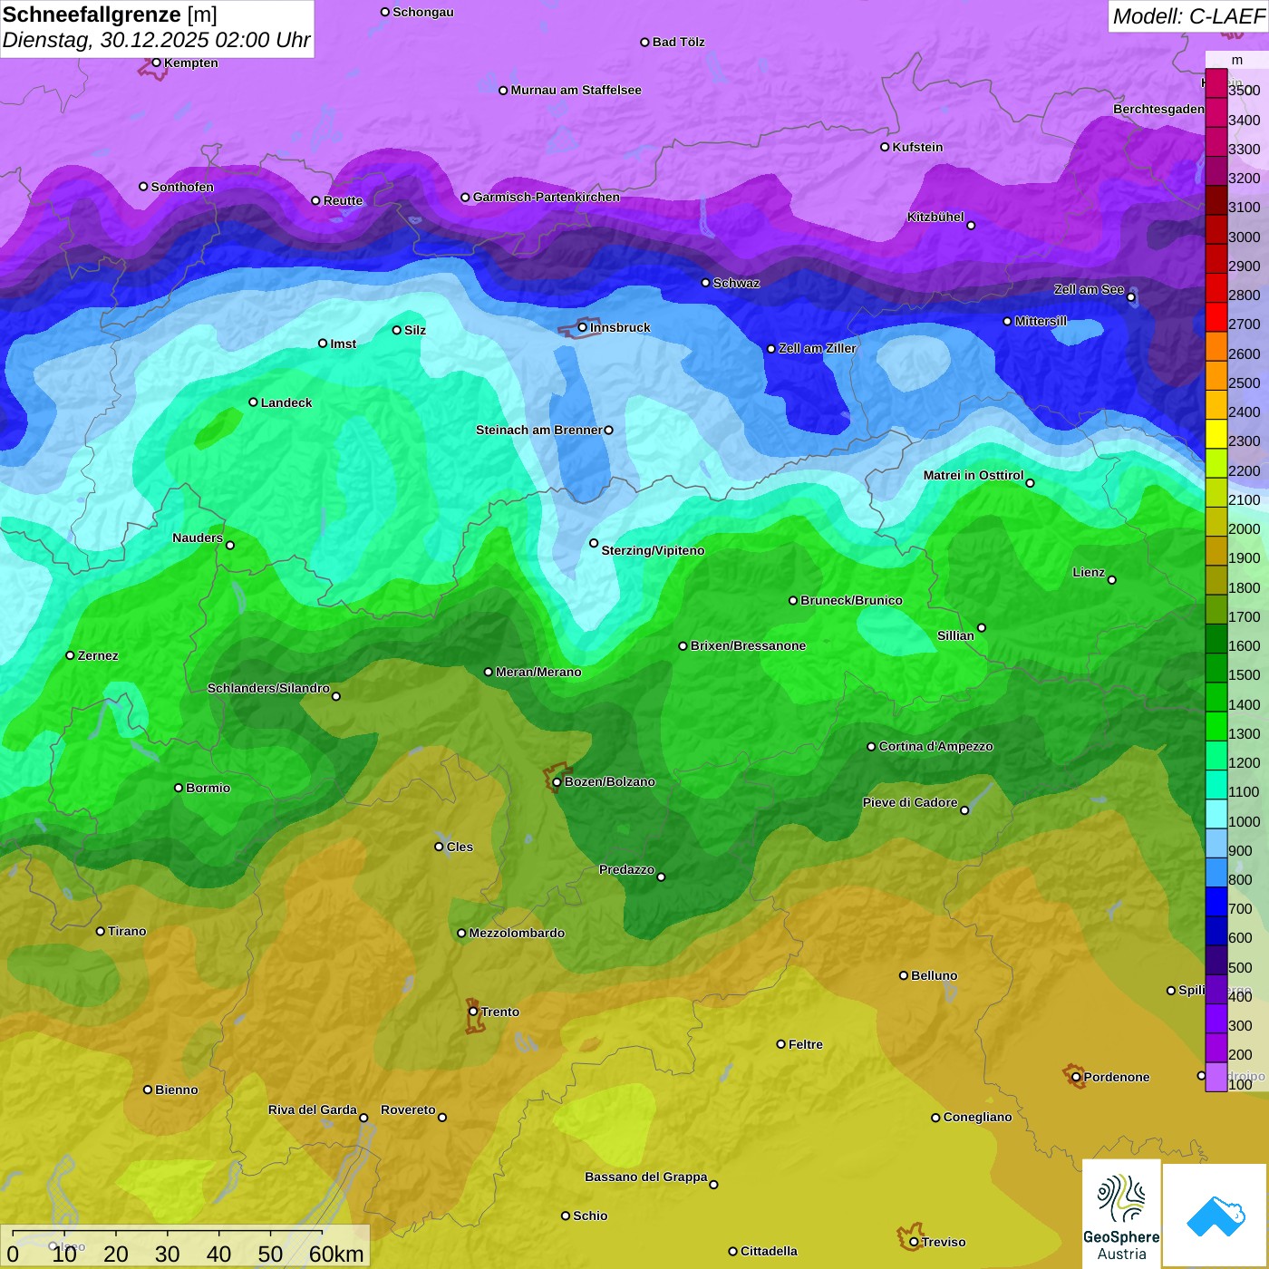Screen dimensions: 1269x1269
Task: Select the 'Steinach am Brenner' label
Action: tap(539, 430)
